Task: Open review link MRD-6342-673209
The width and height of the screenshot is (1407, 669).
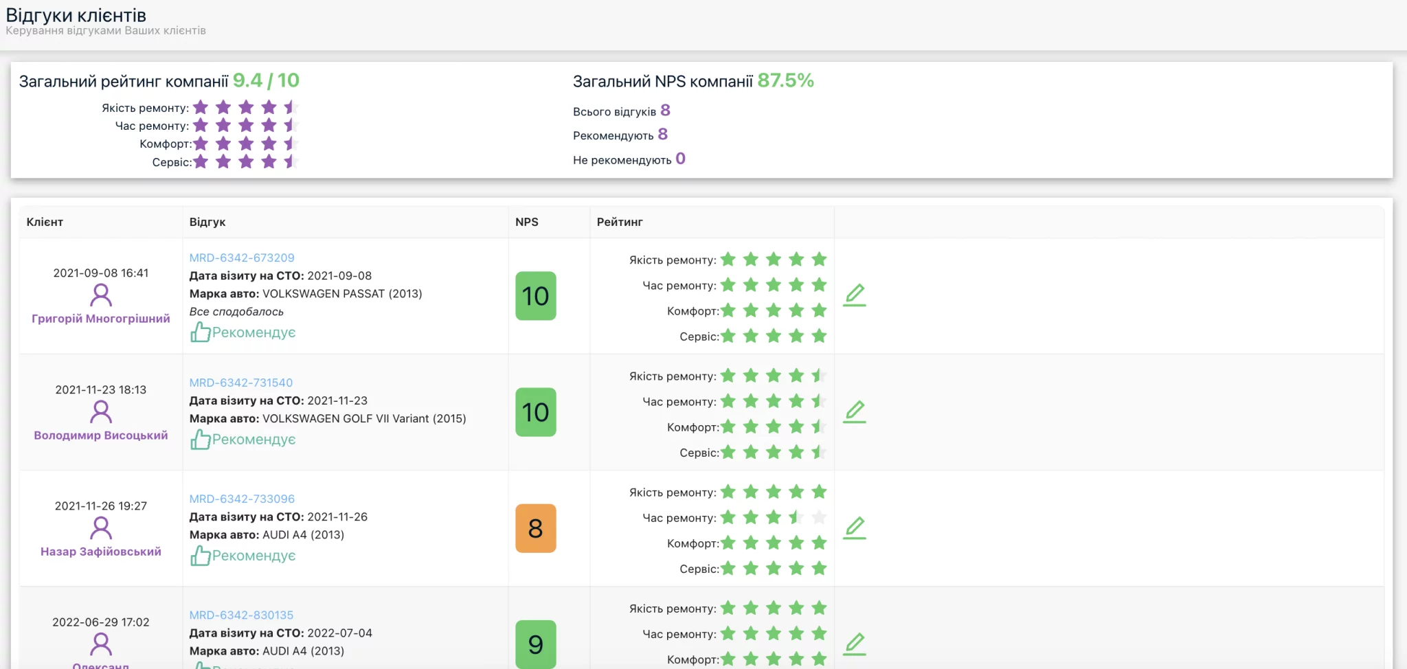Action: (242, 258)
